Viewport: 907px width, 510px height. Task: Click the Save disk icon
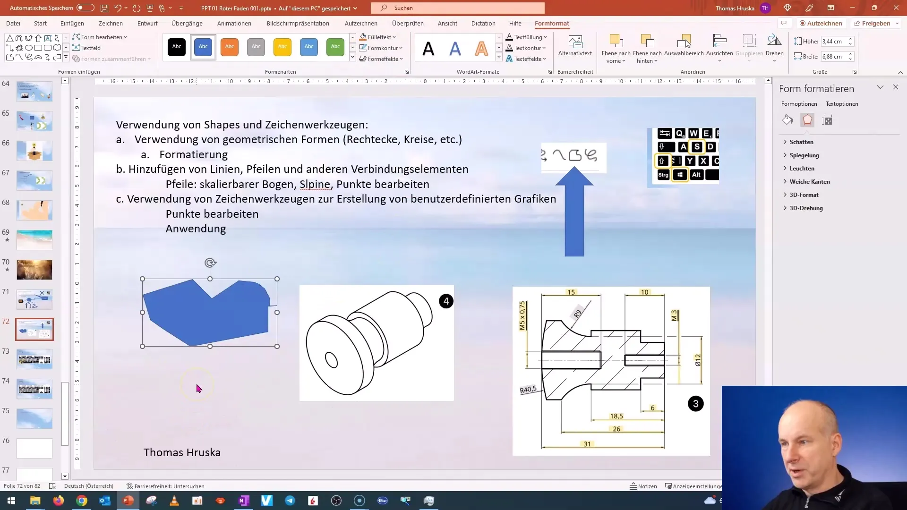[x=104, y=8]
